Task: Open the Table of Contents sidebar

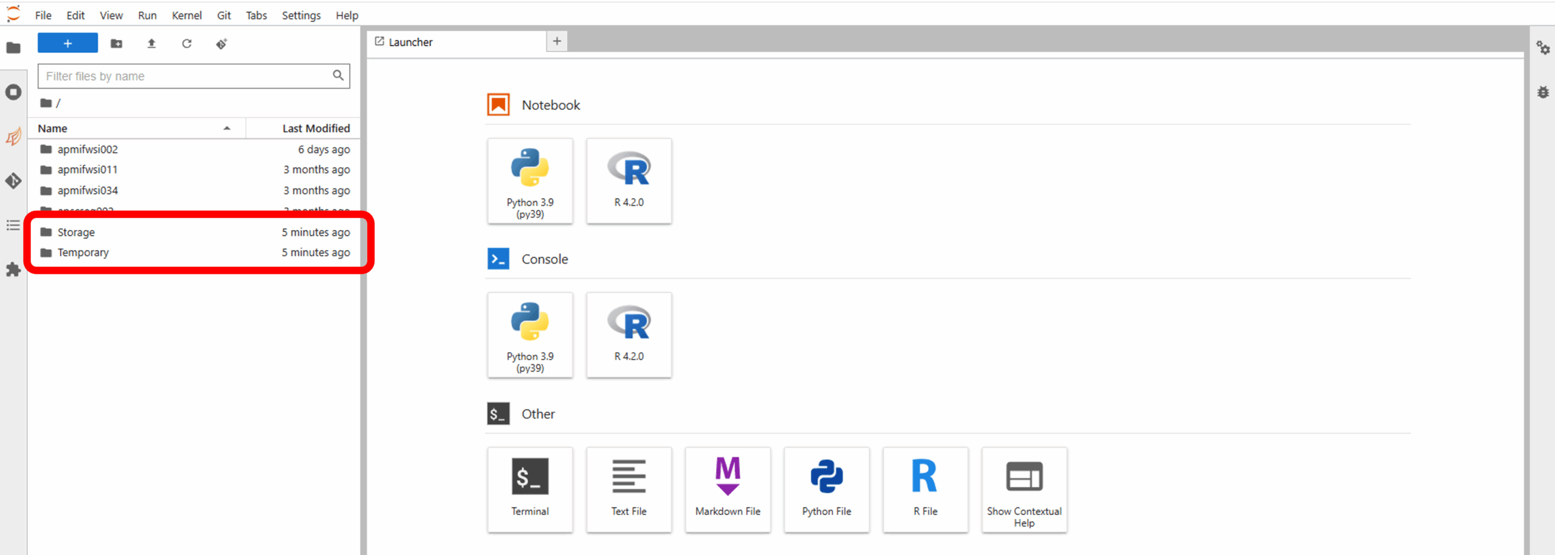Action: point(13,226)
